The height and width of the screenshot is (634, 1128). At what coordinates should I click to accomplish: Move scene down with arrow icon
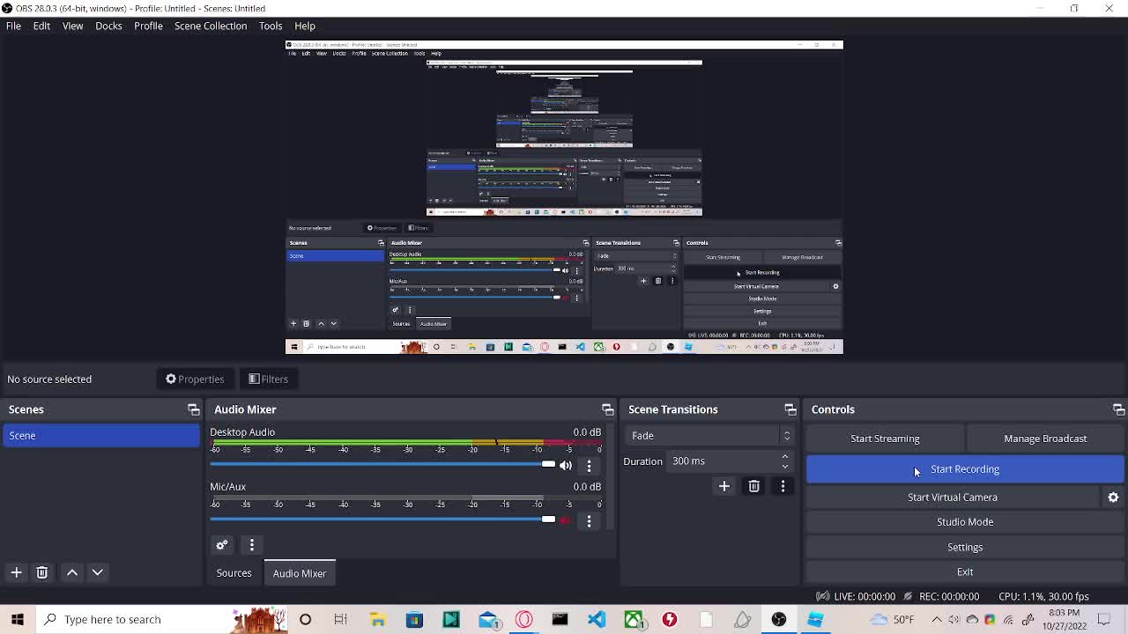click(98, 572)
